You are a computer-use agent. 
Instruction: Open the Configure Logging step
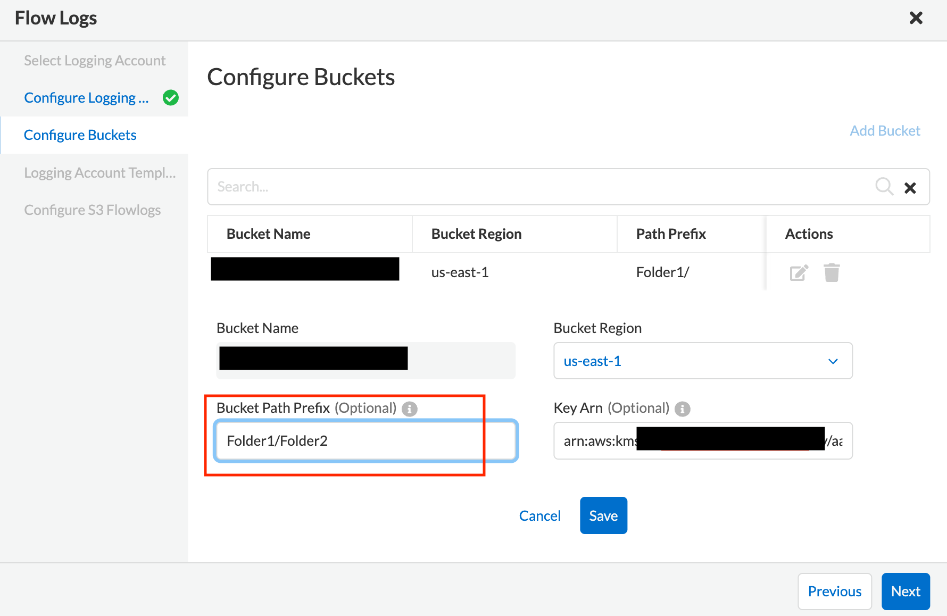pyautogui.click(x=86, y=98)
